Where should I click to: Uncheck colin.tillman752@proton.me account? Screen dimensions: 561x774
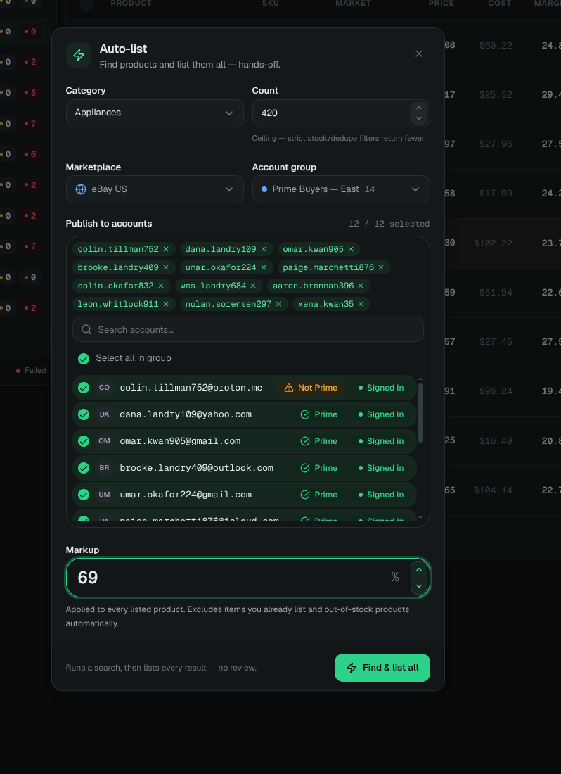[x=84, y=388]
